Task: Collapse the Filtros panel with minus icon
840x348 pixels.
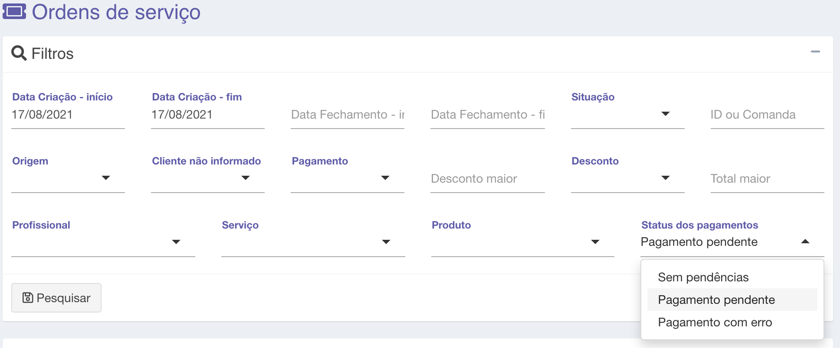Action: click(815, 52)
